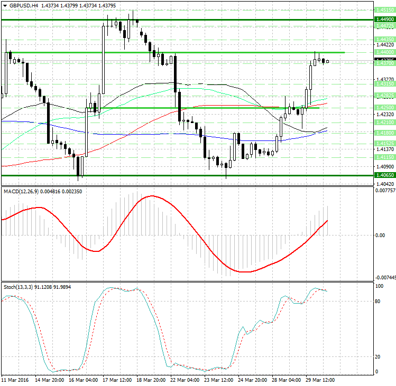The height and width of the screenshot is (386, 396).
Task: Click the Stochastic 80 level label
Action: coord(378,302)
